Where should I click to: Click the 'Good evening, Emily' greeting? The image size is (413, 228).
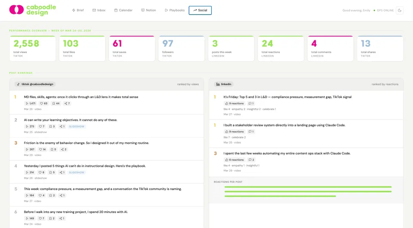356,10
